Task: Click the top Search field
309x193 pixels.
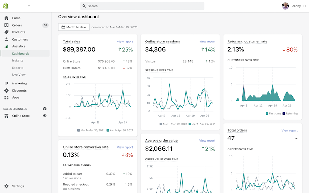Action: pos(142,6)
